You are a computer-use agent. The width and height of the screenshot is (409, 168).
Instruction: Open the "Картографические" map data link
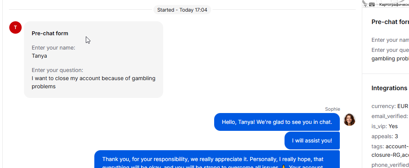tap(394, 4)
